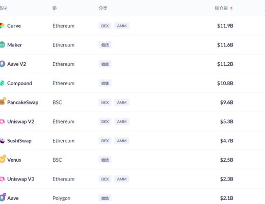265x204 pixels.
Task: Click the Venus logo icon
Action: pyautogui.click(x=3, y=159)
